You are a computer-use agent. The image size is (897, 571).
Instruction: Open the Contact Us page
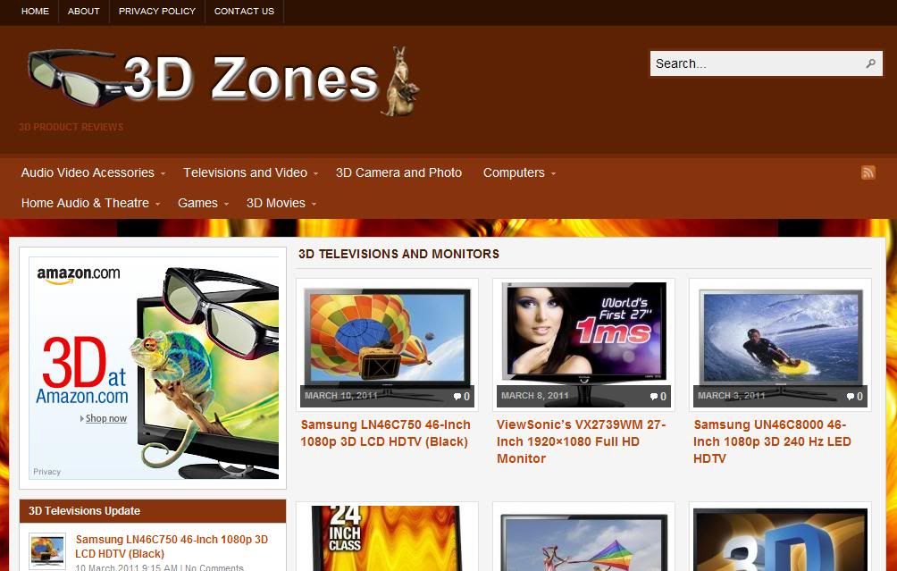coord(244,11)
